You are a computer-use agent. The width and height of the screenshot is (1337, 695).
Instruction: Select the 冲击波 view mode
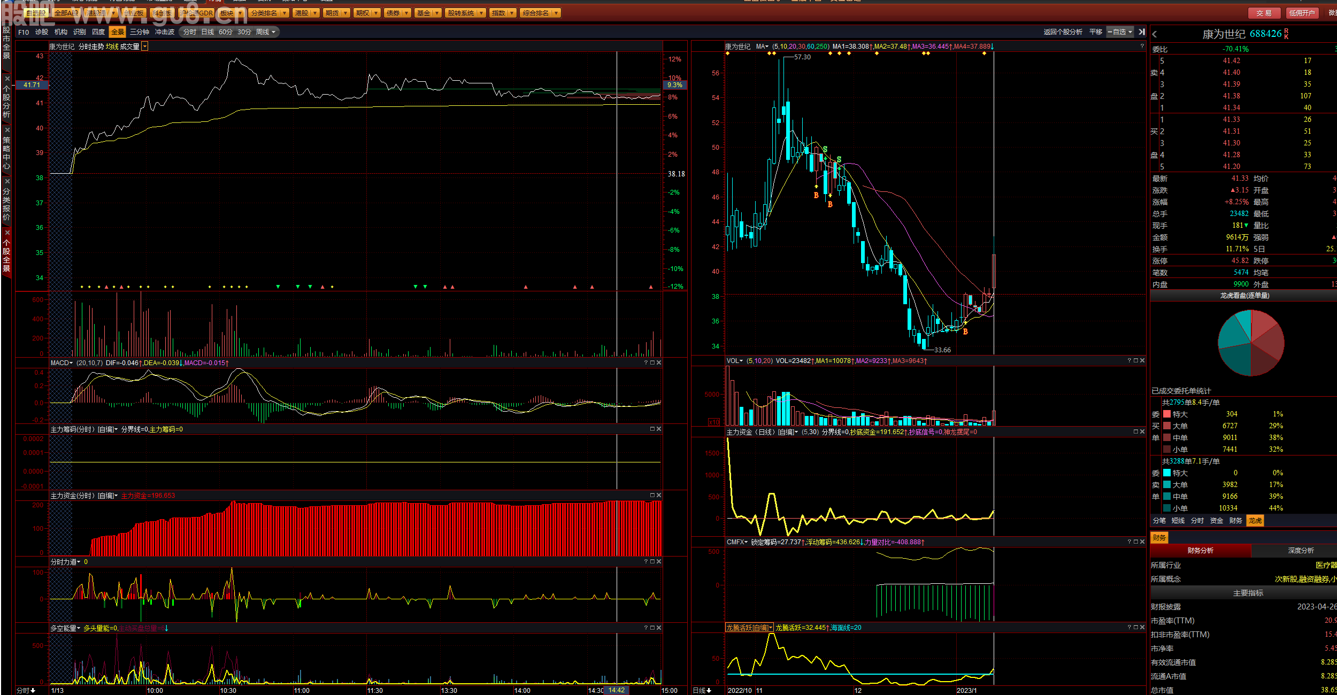click(165, 32)
